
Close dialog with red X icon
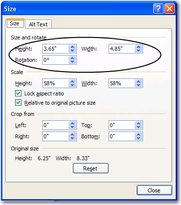coord(169,9)
